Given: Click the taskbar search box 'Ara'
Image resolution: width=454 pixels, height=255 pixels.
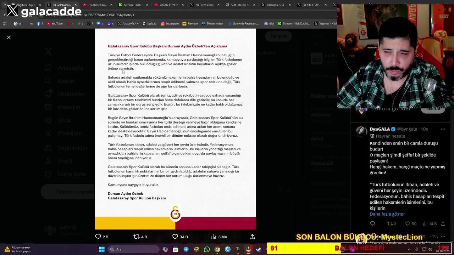Looking at the screenshot, I should pyautogui.click(x=133, y=249).
